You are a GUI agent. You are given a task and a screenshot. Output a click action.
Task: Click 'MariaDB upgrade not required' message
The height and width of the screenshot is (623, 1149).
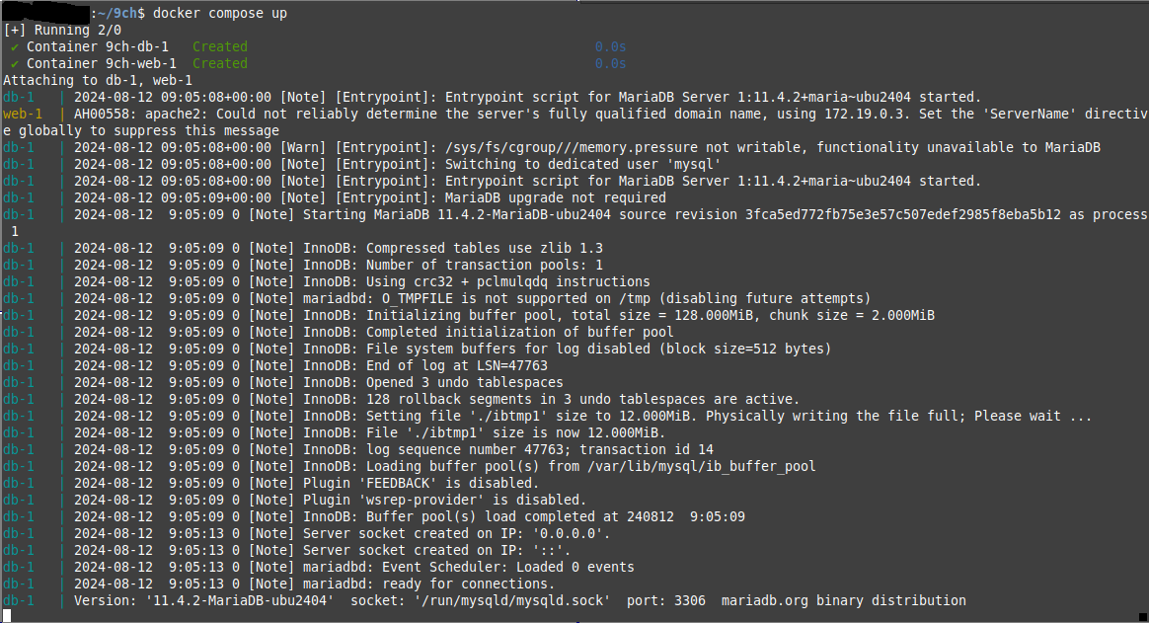pos(556,197)
